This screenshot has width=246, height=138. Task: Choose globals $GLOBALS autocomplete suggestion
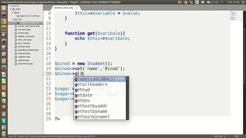tap(100, 79)
